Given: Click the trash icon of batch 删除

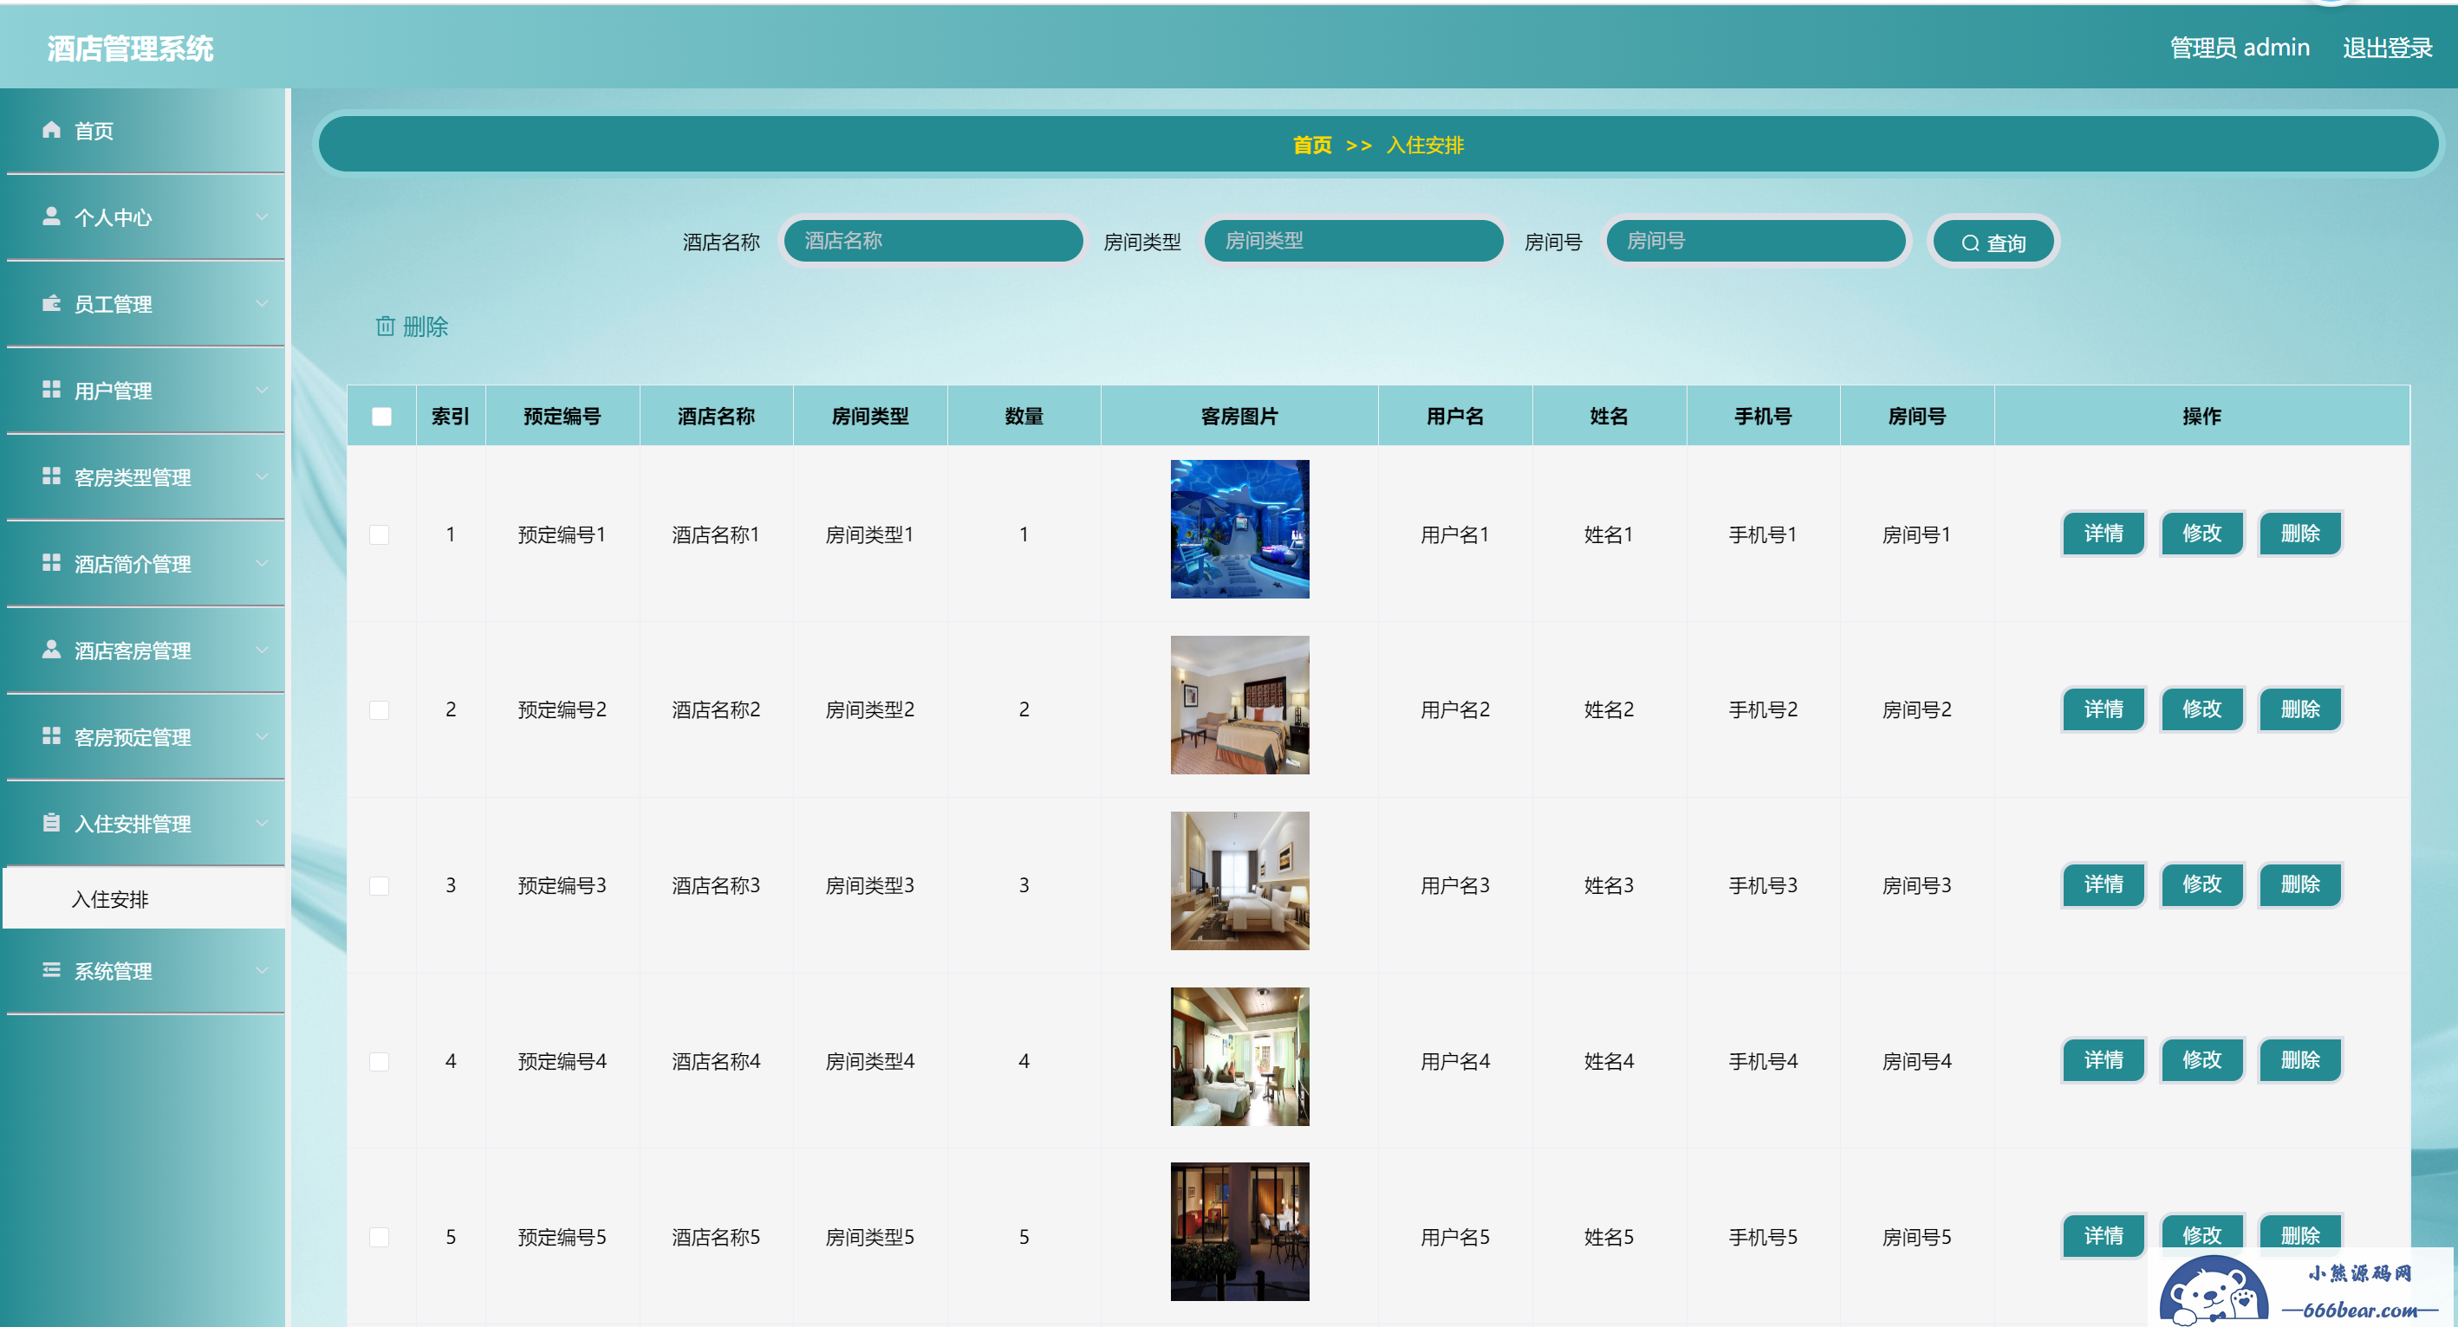Looking at the screenshot, I should [x=386, y=326].
